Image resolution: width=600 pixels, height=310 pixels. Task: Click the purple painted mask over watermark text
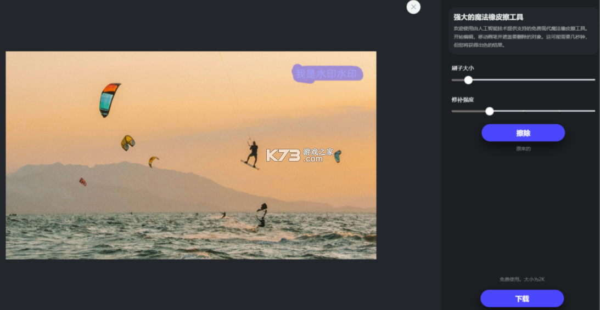click(x=328, y=73)
